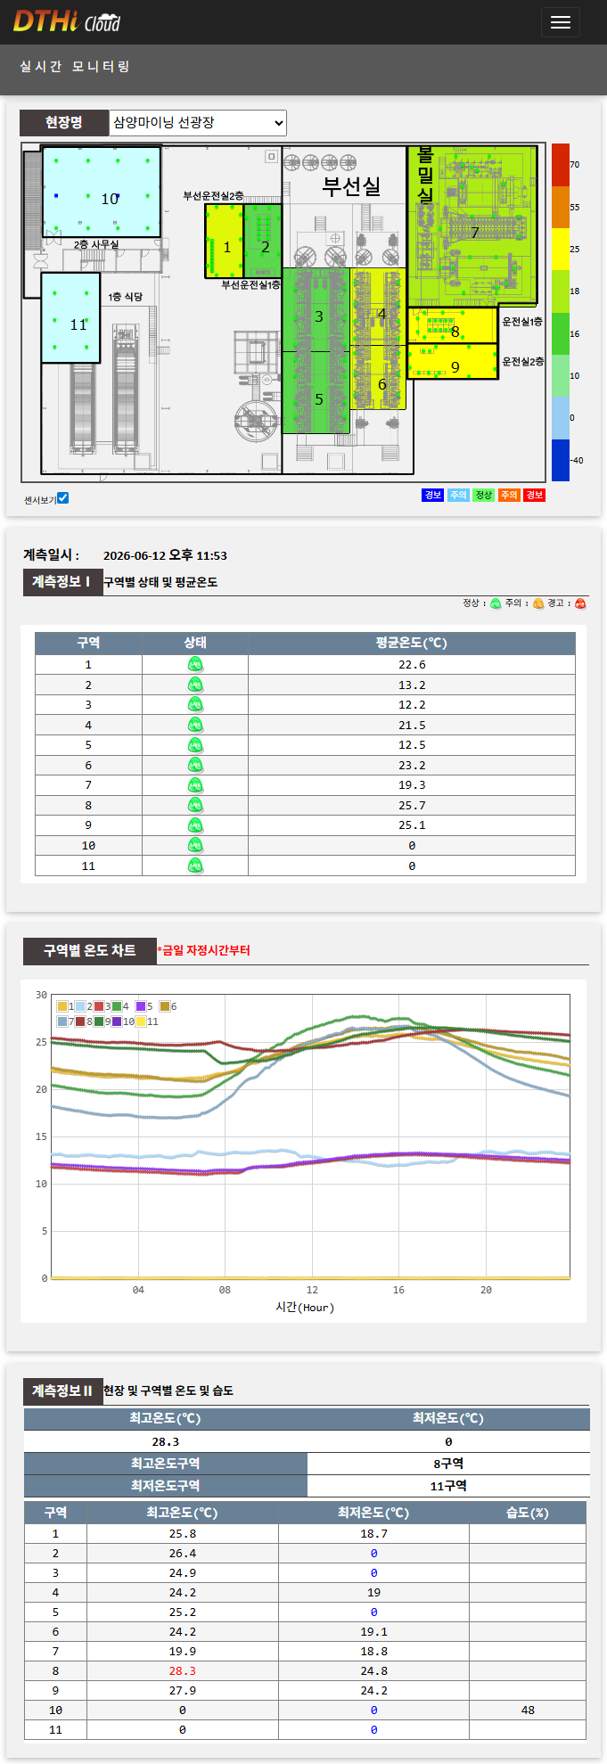Click the red top segment of the temperature scale
Screen dimensions: 607x1764
(x=560, y=165)
